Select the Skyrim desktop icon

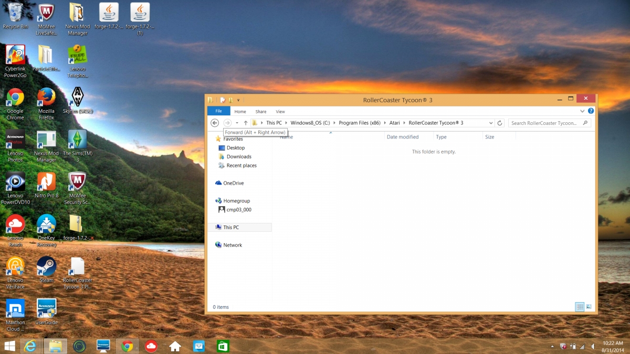pyautogui.click(x=78, y=100)
